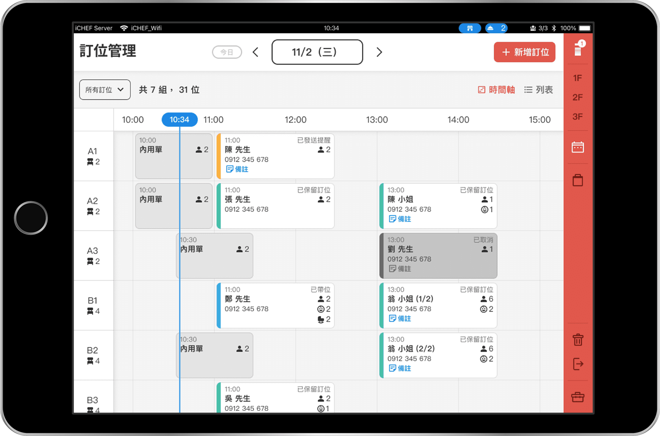Open 鄭 先生 11:00 已帶位 reservation card

click(275, 306)
